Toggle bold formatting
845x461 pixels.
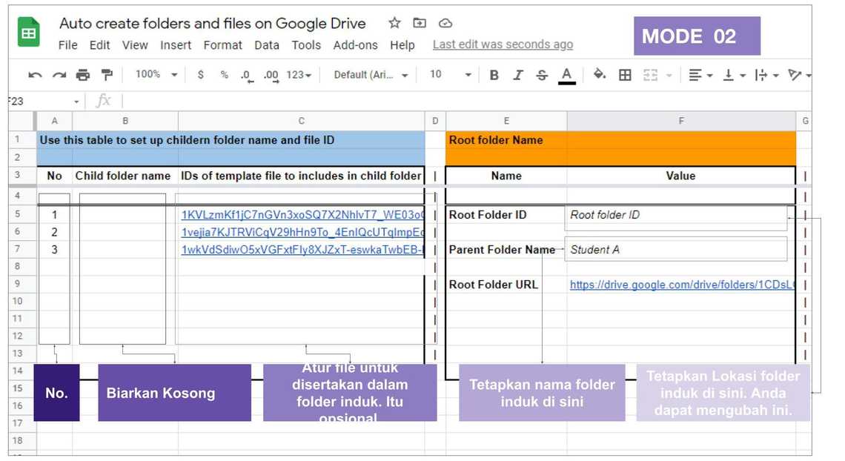pyautogui.click(x=494, y=75)
